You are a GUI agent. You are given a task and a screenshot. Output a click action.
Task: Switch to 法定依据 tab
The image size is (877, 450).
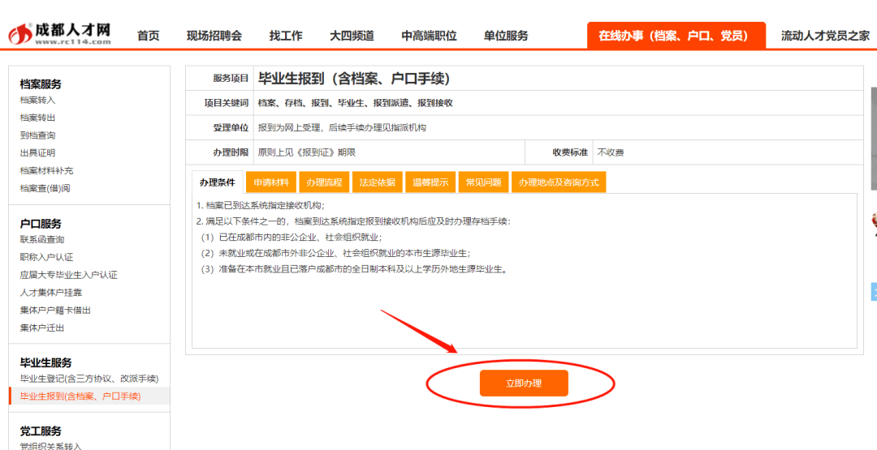pos(378,182)
